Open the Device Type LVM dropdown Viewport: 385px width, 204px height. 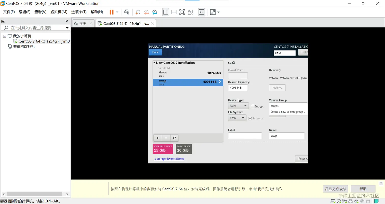[238, 106]
